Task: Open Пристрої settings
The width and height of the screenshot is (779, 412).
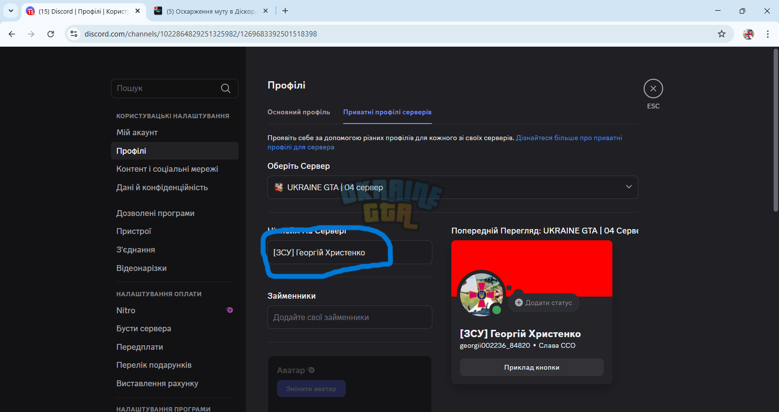Action: click(174, 231)
